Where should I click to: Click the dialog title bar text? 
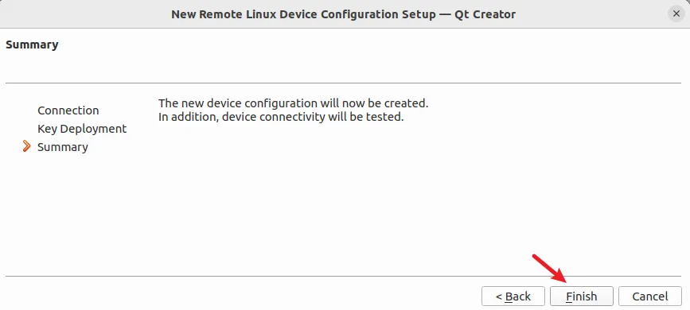click(343, 14)
